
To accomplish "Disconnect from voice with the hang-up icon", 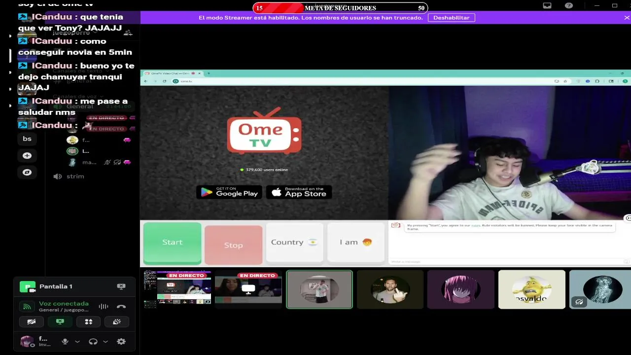I will [121, 307].
